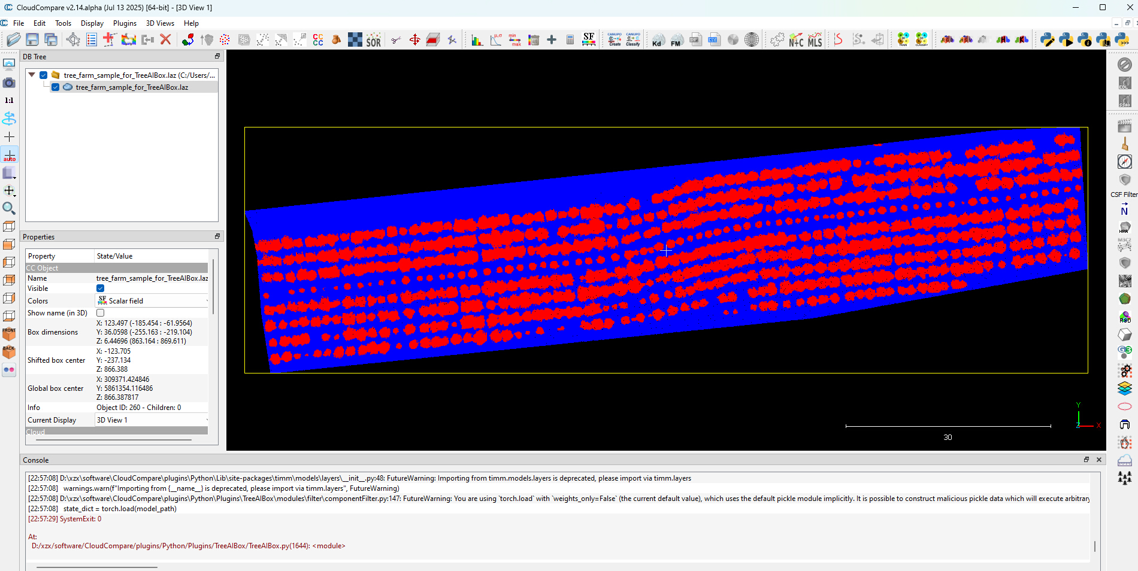Click the TreeAIBox trees icon

1125,478
